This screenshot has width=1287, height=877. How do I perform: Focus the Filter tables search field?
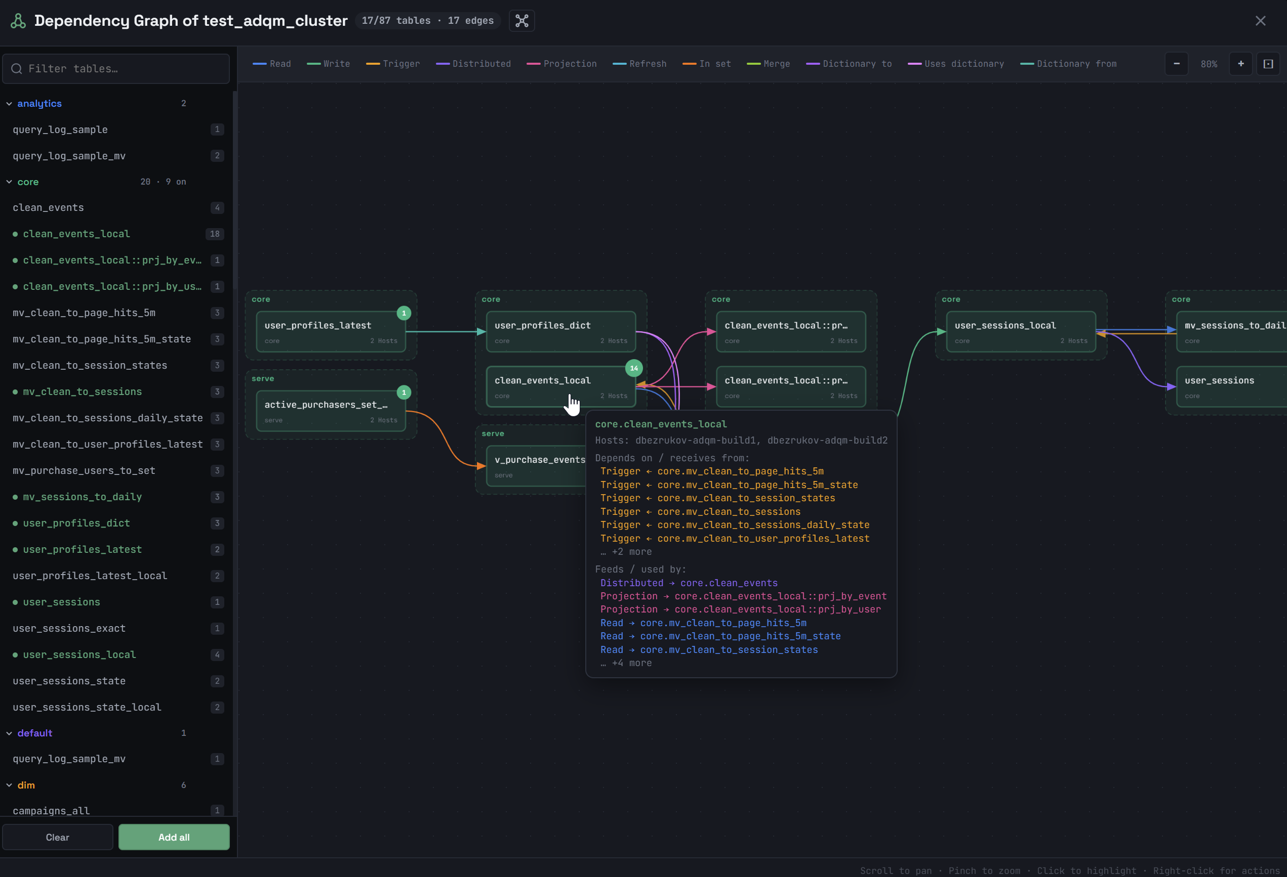click(x=116, y=69)
